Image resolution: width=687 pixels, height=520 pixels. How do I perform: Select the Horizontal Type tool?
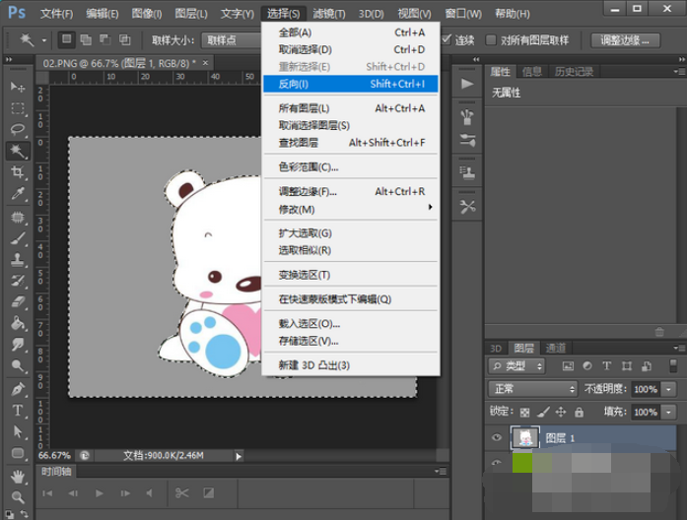click(x=18, y=411)
